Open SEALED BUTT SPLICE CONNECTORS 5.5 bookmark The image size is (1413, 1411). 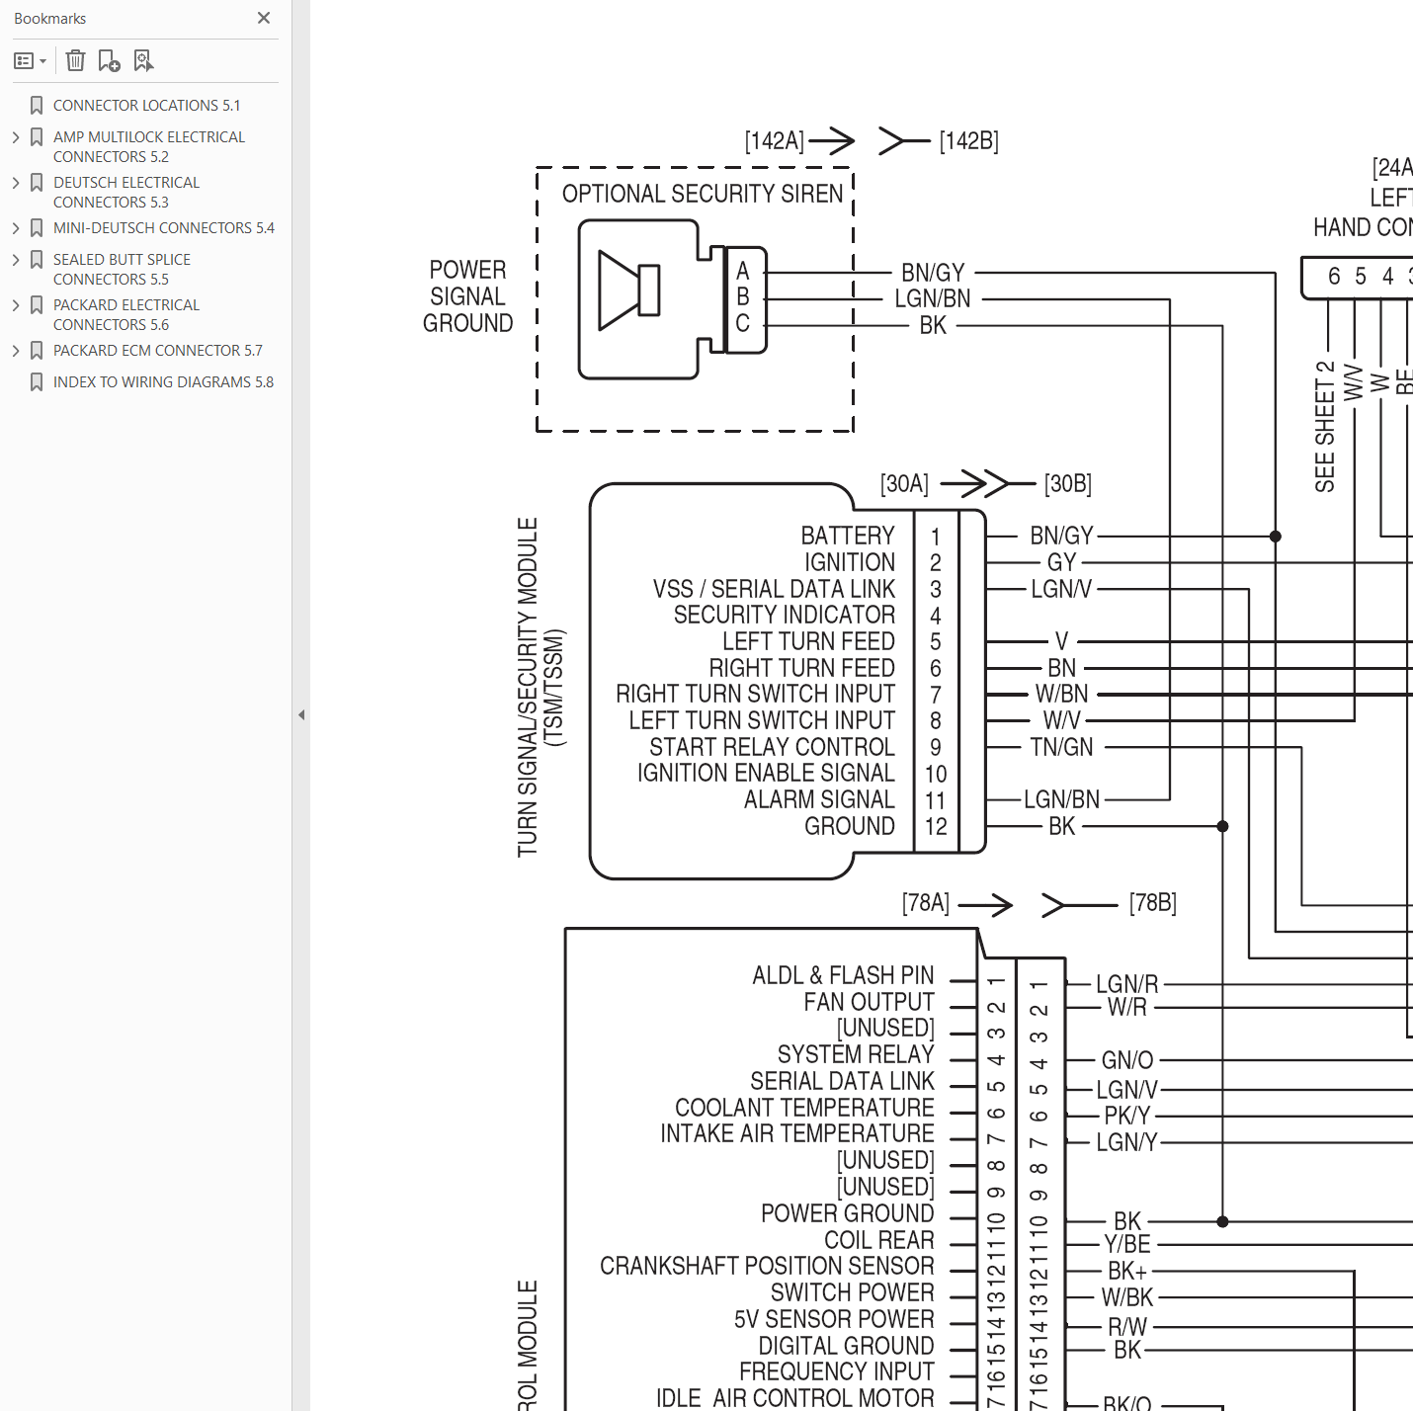[122, 269]
